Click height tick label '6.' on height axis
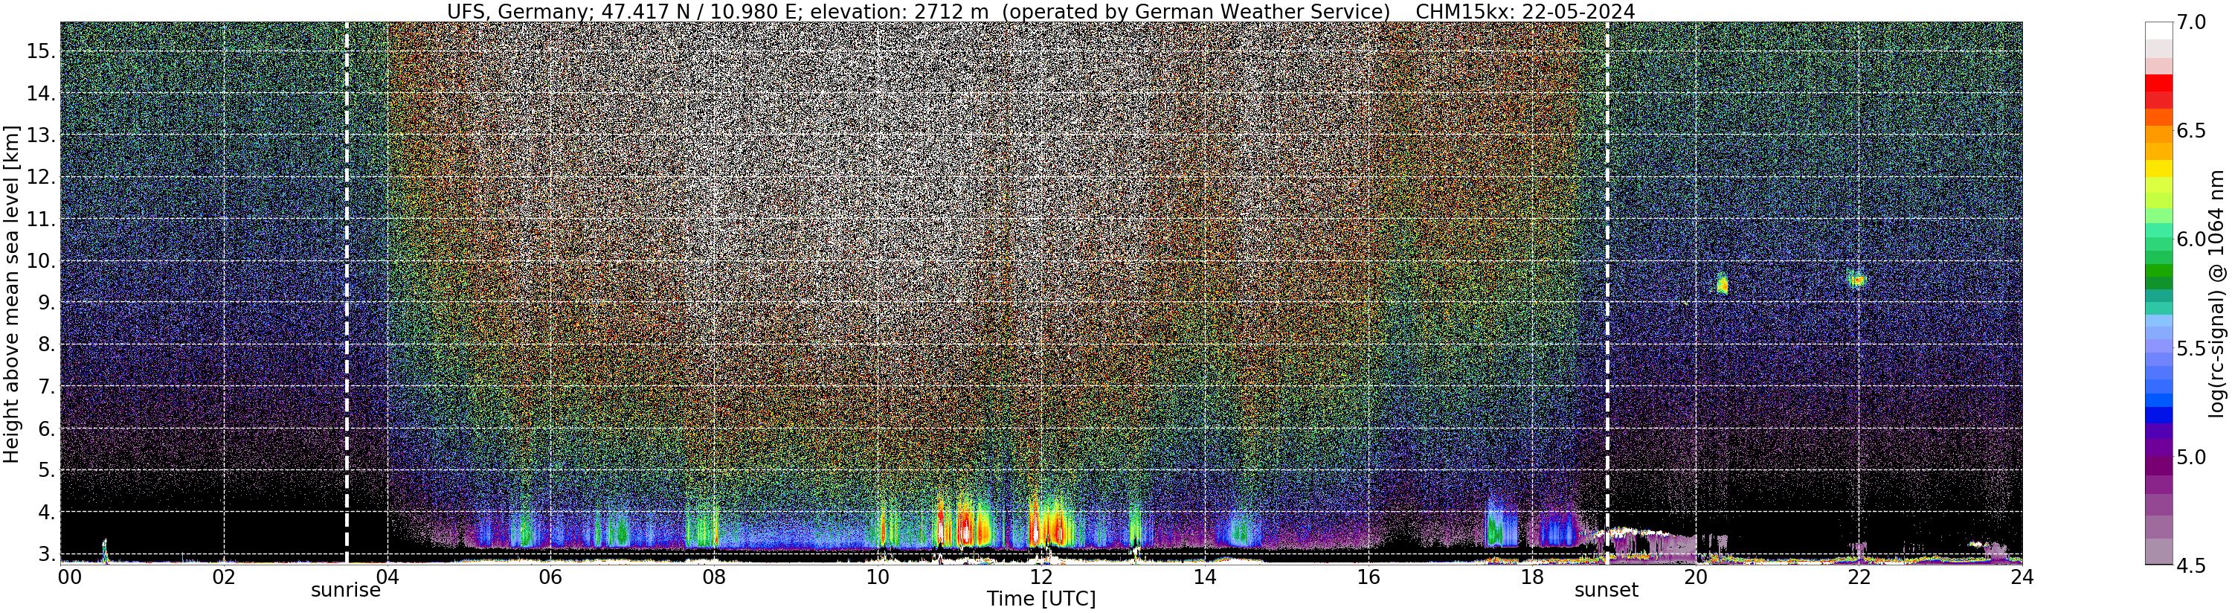 coord(45,429)
